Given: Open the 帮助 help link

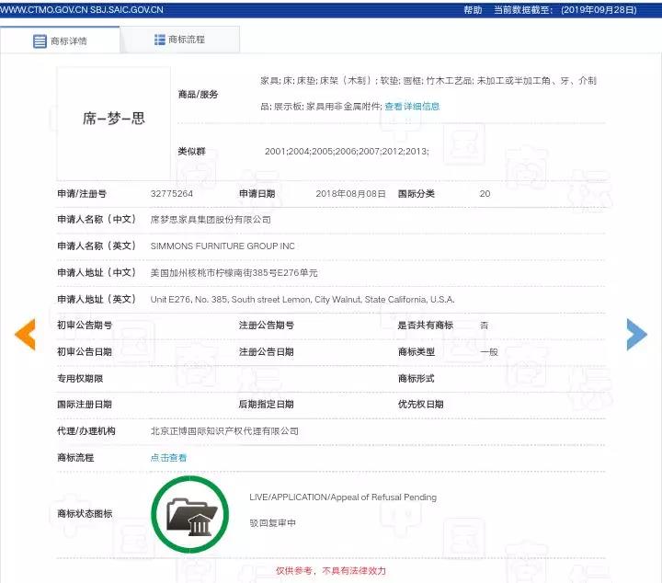Looking at the screenshot, I should [x=473, y=9].
